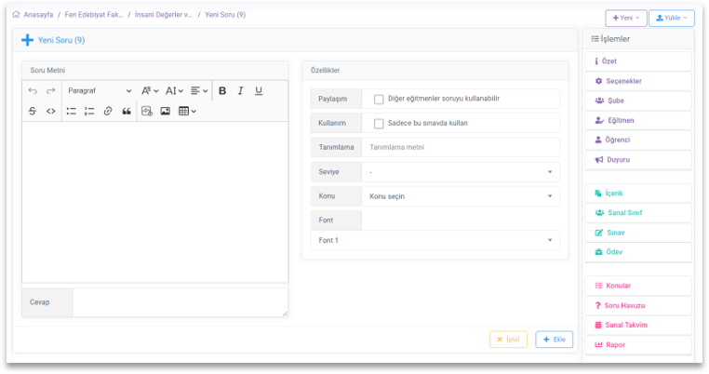Check 'Sadece bu sınavda kullan' option
Viewport: 709px width, 374px height.
point(379,123)
